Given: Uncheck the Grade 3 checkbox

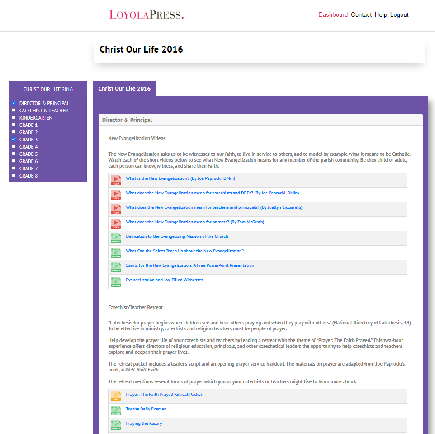Looking at the screenshot, I should pos(14,139).
